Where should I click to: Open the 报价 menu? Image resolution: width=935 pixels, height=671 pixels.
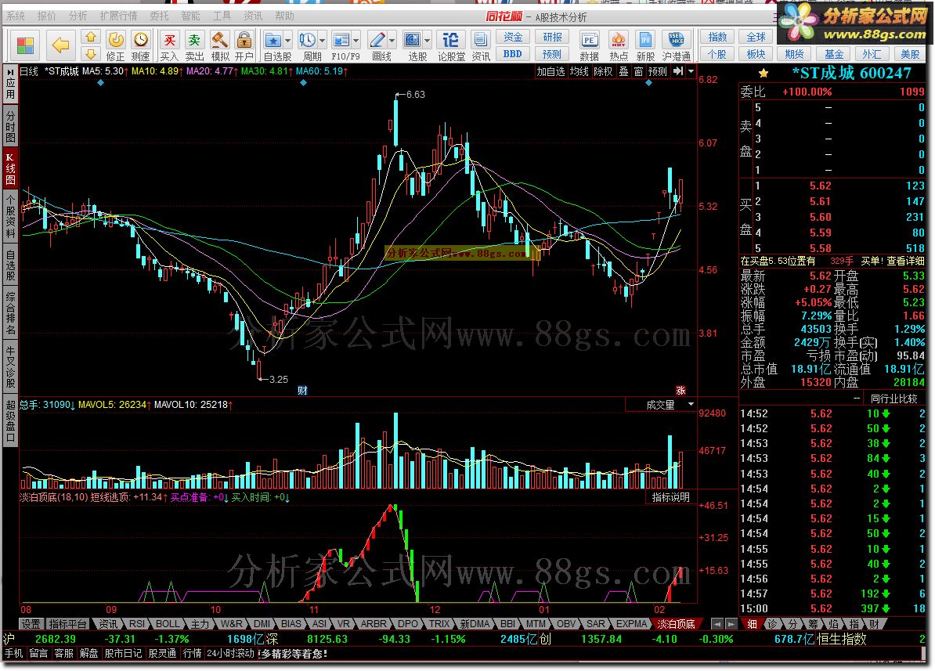pos(46,16)
